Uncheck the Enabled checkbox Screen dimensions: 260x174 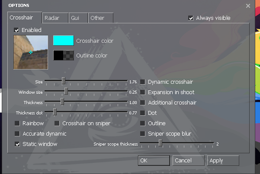tap(17, 30)
